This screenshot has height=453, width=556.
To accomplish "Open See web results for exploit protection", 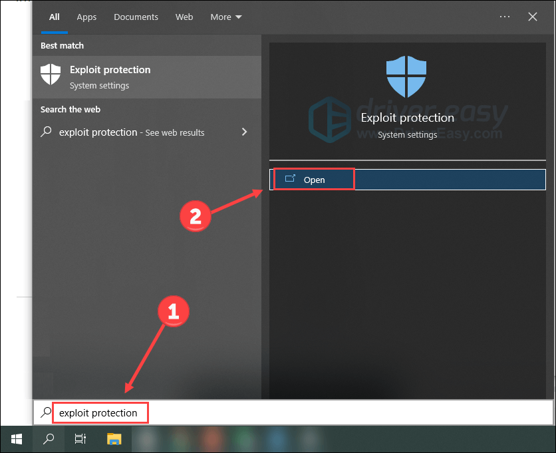I will [x=133, y=132].
